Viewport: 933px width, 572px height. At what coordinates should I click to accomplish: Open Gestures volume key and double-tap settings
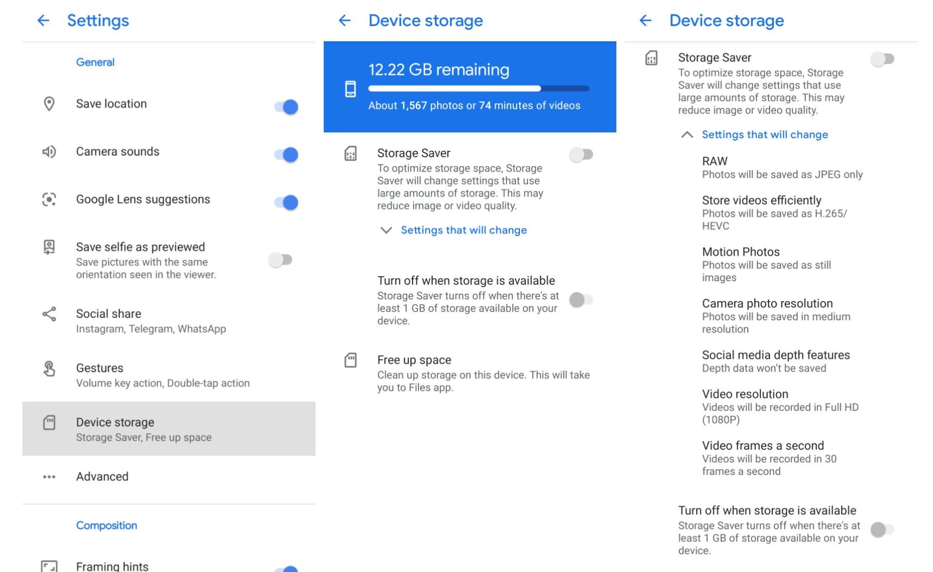tap(162, 375)
